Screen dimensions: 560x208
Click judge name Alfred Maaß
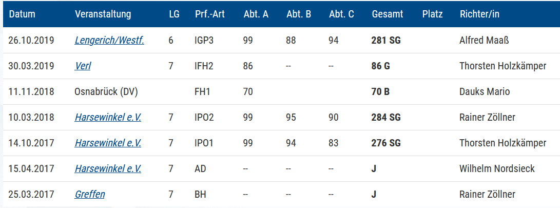click(484, 41)
